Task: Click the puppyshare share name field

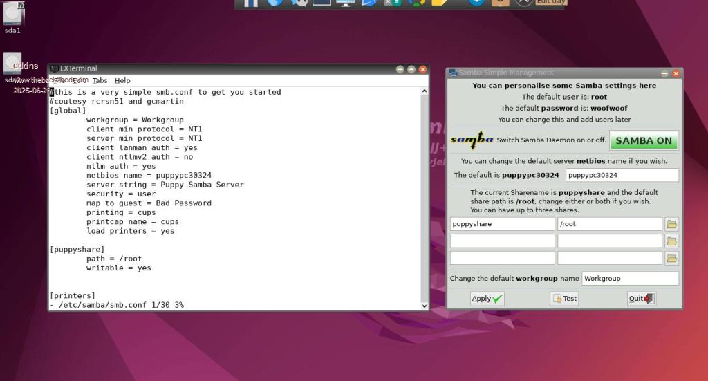Action: 502,224
